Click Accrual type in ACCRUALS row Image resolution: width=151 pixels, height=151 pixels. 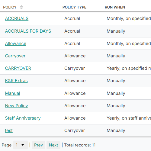pyautogui.click(x=72, y=18)
